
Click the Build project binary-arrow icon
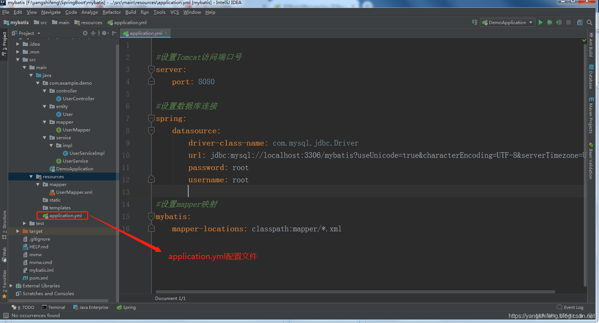475,22
